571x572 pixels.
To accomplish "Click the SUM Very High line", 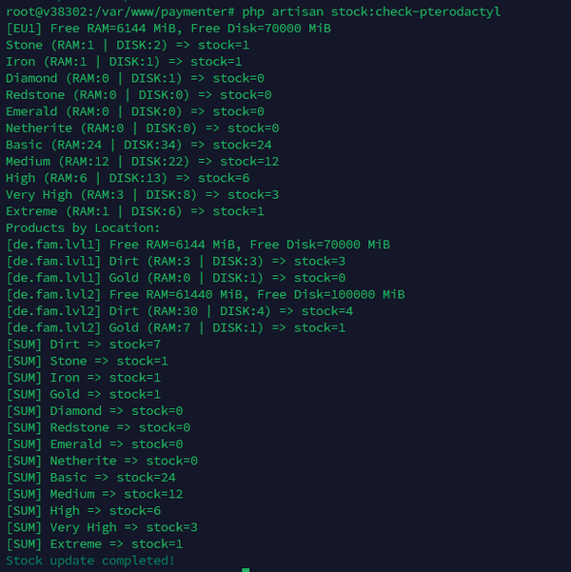I will pos(102,527).
